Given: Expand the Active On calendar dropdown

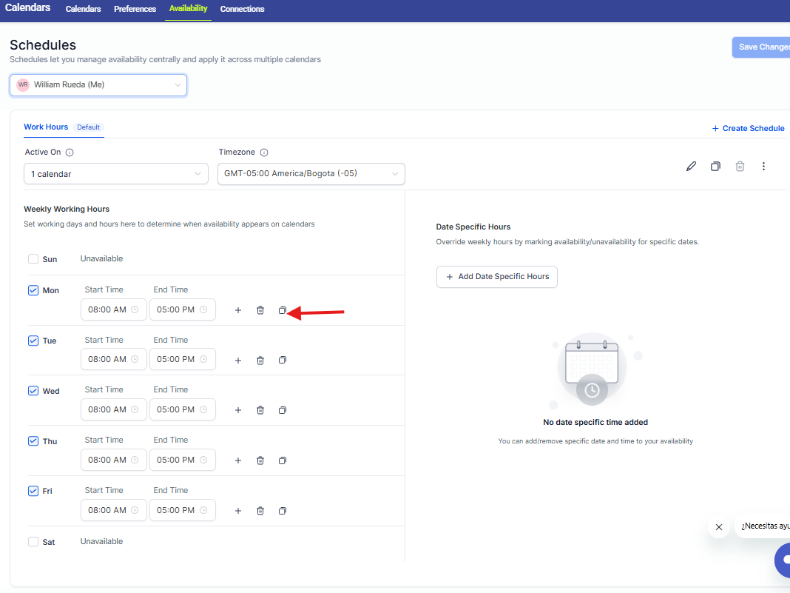Looking at the screenshot, I should click(x=115, y=174).
